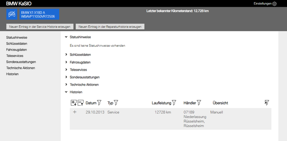Filter by Händler funnel icon
The image size is (287, 141).
pyautogui.click(x=199, y=103)
